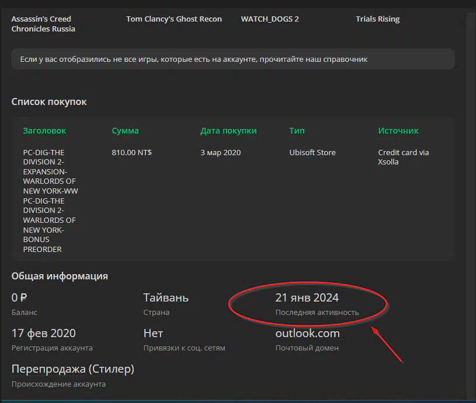
Task: Click the Trials Rising game title
Action: pyautogui.click(x=378, y=19)
